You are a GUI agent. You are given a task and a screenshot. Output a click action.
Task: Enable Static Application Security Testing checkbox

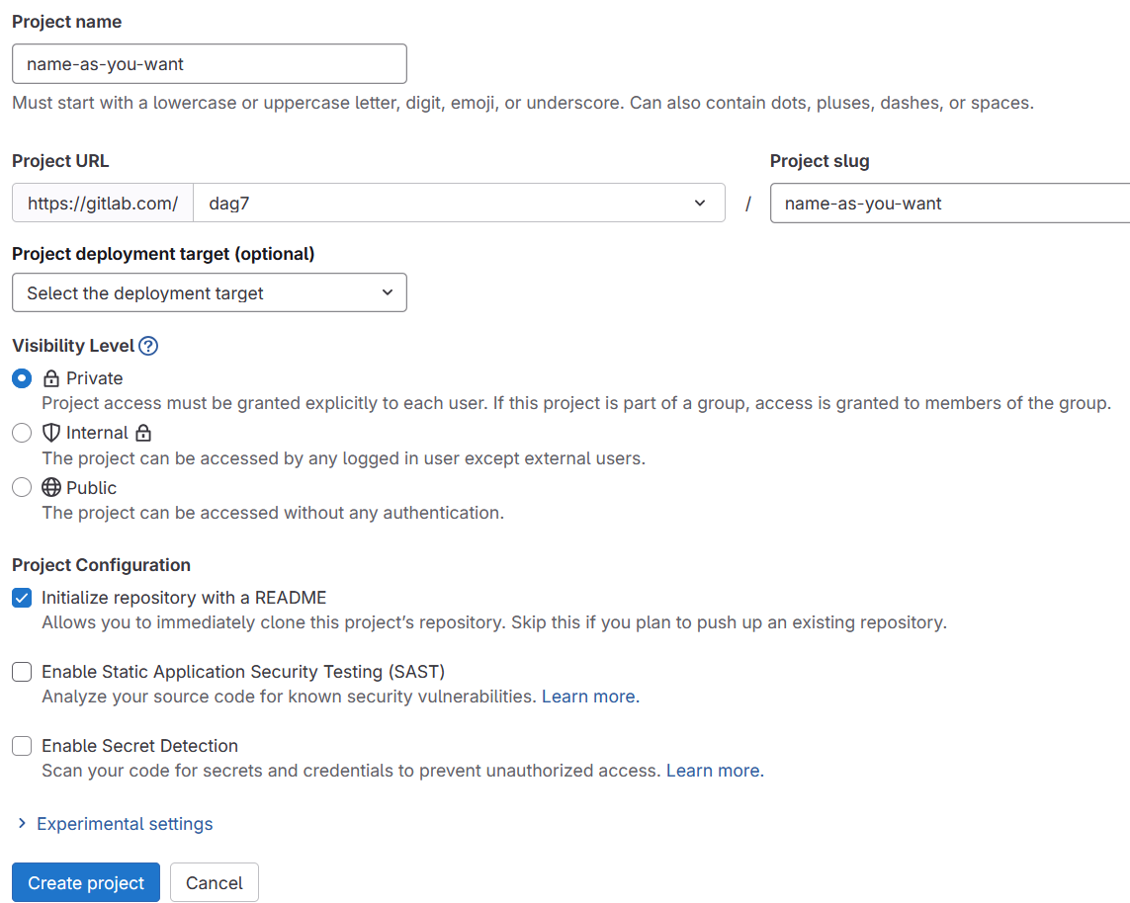[22, 672]
